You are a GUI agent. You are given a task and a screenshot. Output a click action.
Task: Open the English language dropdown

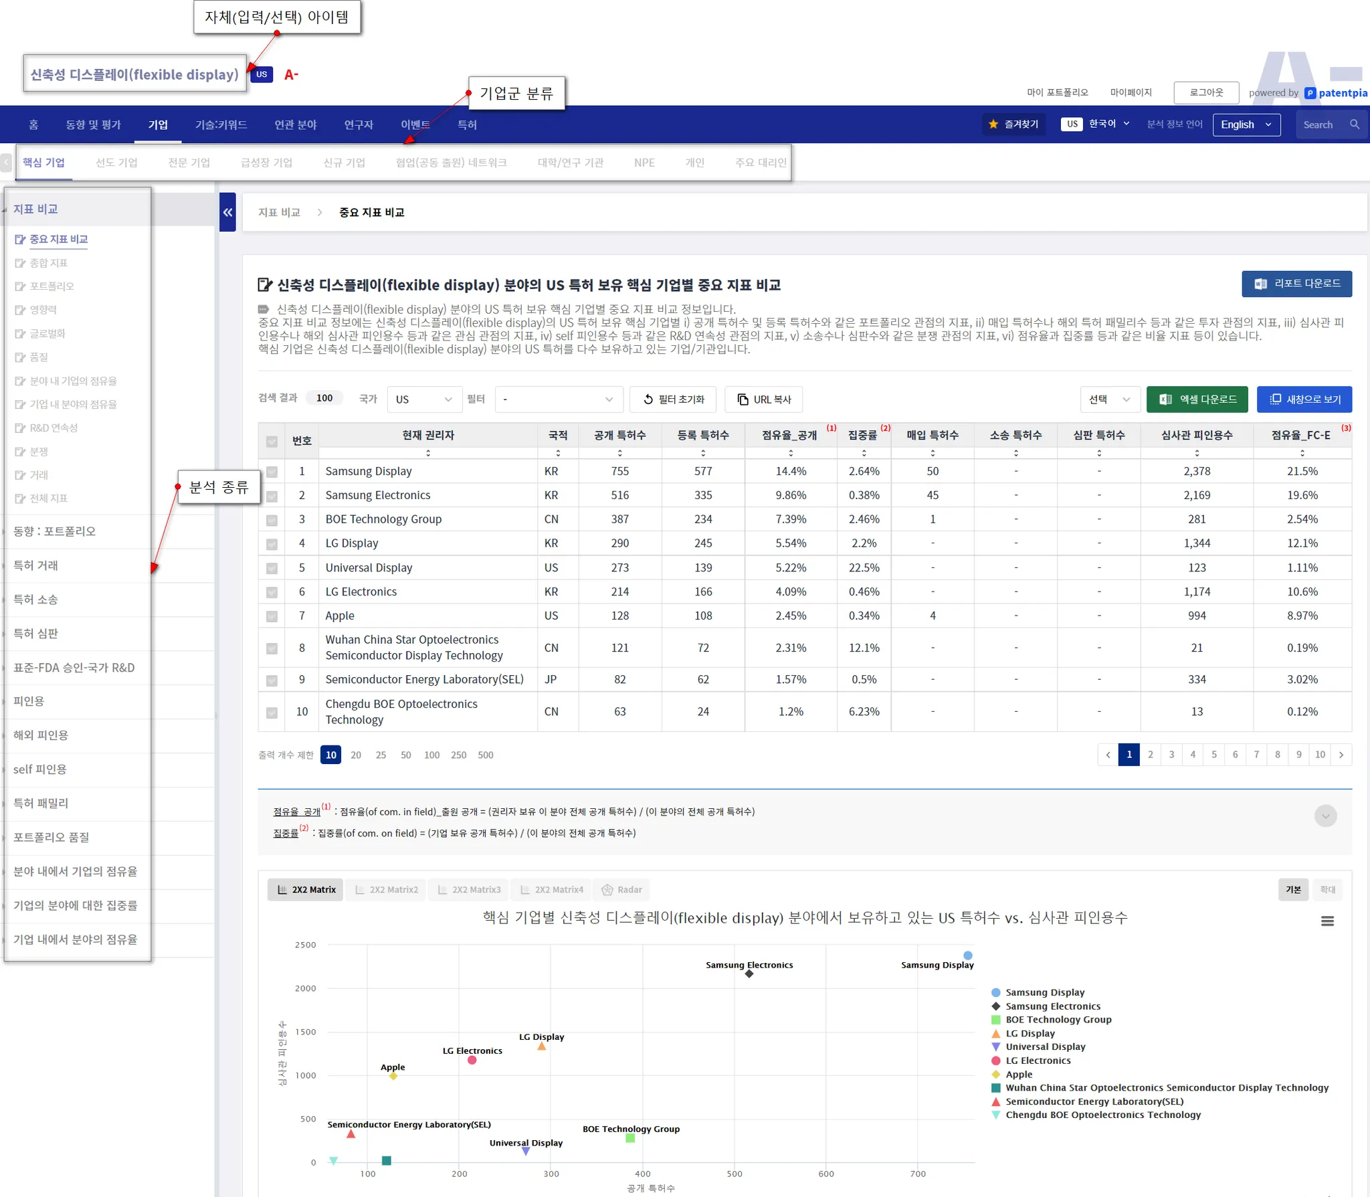1246,124
